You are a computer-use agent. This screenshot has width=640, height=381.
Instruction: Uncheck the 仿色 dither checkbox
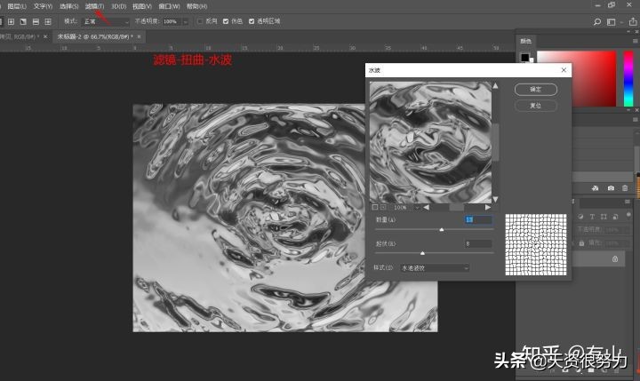[226, 21]
